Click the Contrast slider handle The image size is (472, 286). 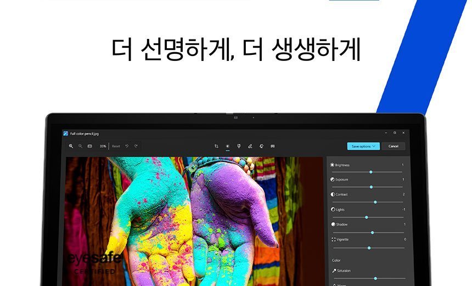coord(375,202)
